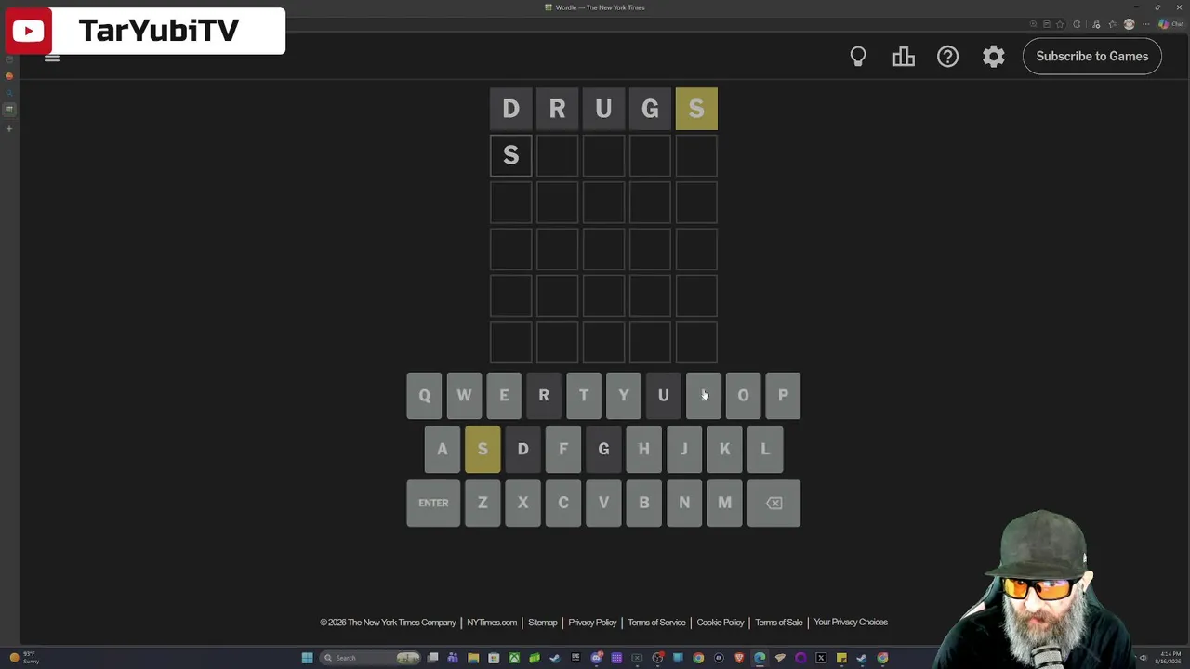This screenshot has height=669, width=1190.
Task: Tap the Y key on the Wordle keyboard
Action: [624, 396]
